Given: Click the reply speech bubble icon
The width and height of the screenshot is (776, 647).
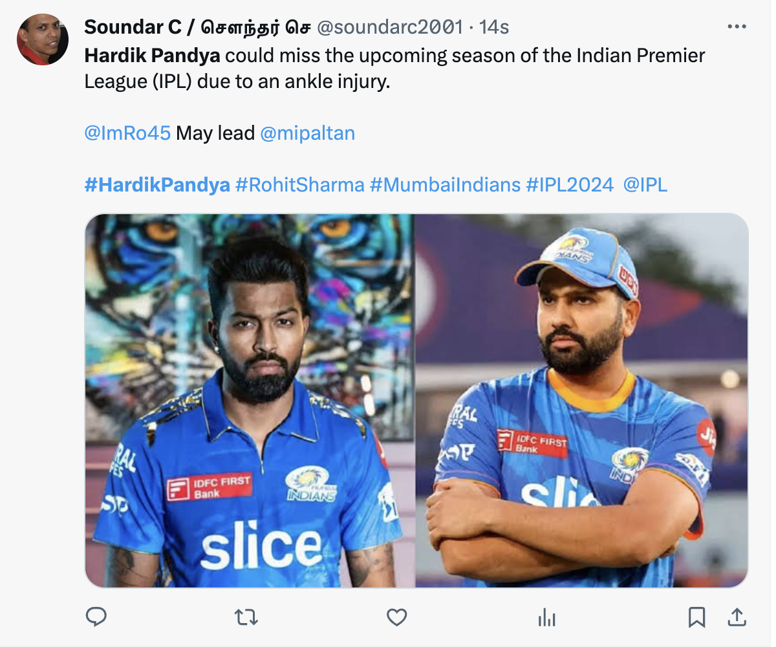Looking at the screenshot, I should click(96, 617).
